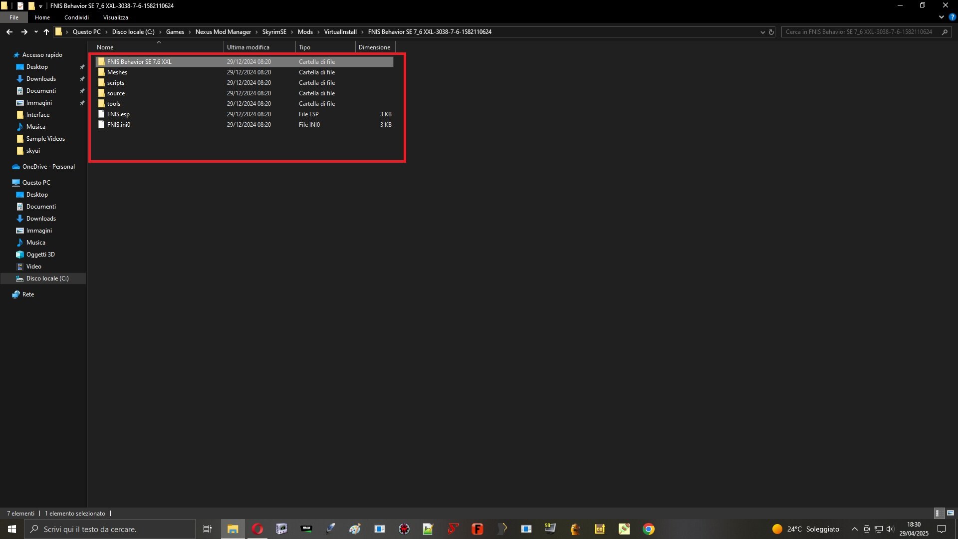Expand the chevron after SkyrimSE in the address bar
This screenshot has height=539, width=958.
pyautogui.click(x=292, y=32)
